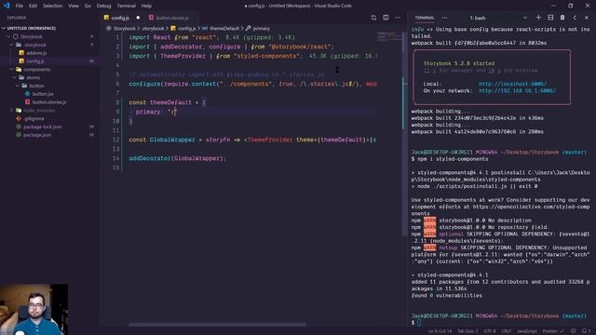The image size is (596, 335).
Task: Open the Help menu
Action: click(x=146, y=6)
